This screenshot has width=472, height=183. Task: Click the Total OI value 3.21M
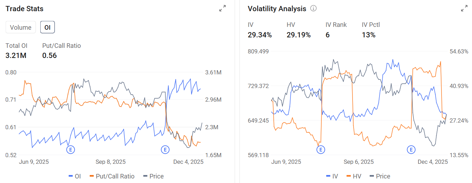coord(16,56)
